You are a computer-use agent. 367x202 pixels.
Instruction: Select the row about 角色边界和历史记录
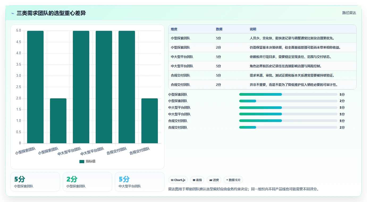click(262, 66)
